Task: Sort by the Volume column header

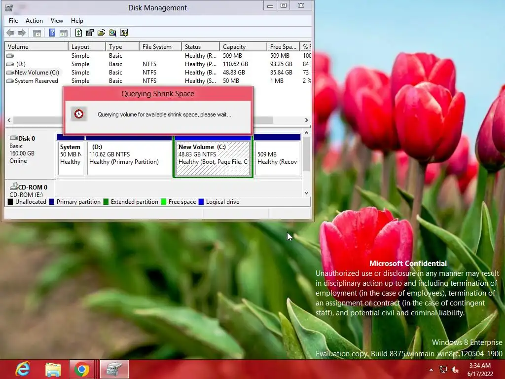Action: click(x=36, y=47)
